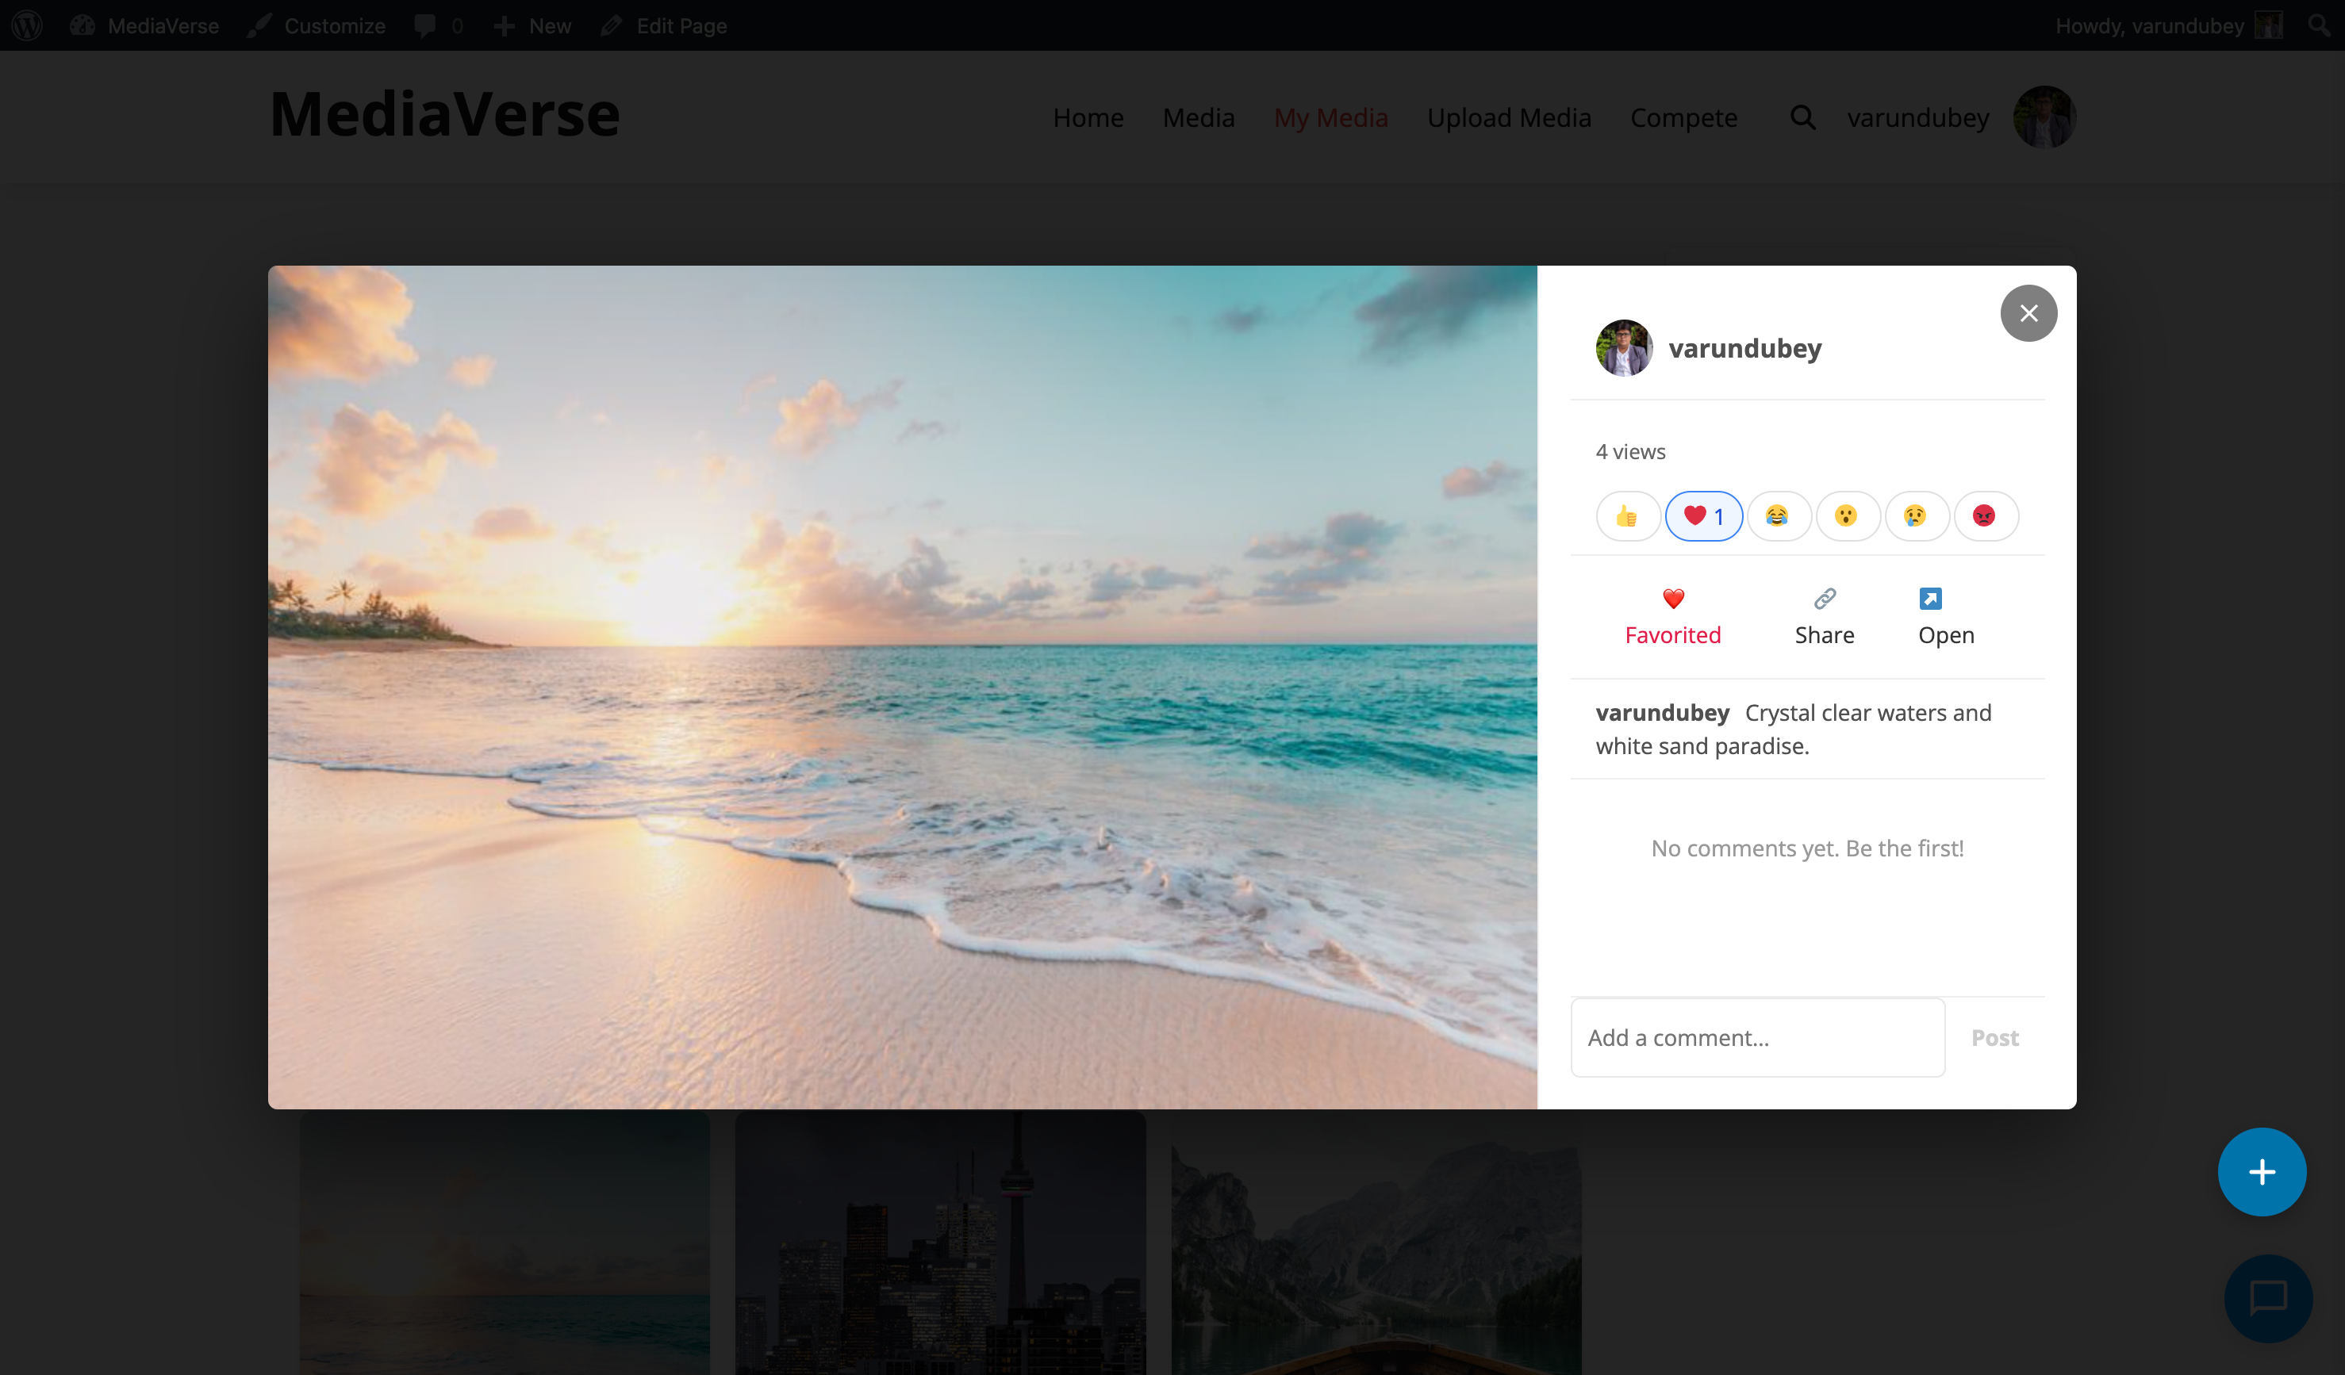React with the angry emoji
Viewport: 2345px width, 1375px height.
point(1986,515)
